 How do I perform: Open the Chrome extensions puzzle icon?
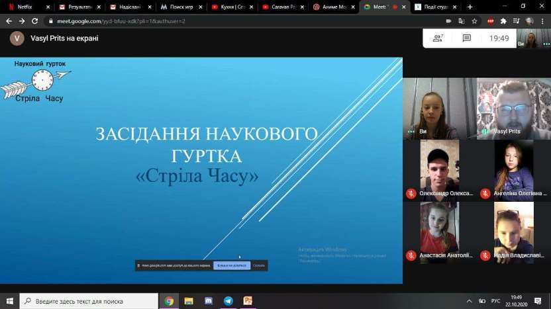503,21
